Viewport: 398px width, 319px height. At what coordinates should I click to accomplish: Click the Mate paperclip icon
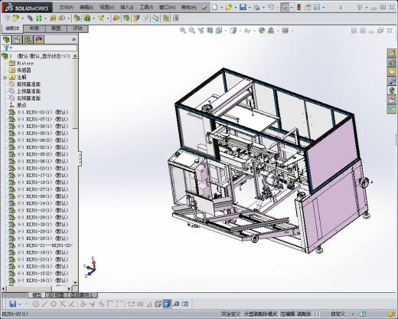point(30,18)
